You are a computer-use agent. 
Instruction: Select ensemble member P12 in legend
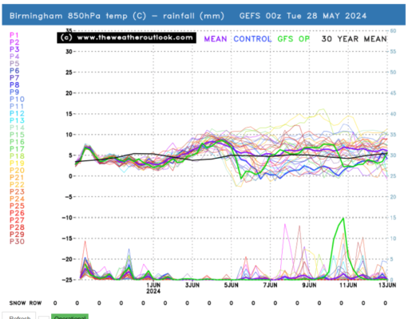pyautogui.click(x=17, y=113)
